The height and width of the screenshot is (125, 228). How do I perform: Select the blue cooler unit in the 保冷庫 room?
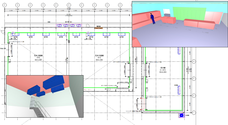coord(179,90)
